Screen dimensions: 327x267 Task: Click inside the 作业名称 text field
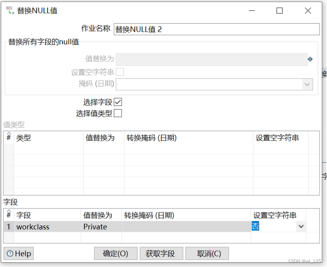[x=216, y=29]
